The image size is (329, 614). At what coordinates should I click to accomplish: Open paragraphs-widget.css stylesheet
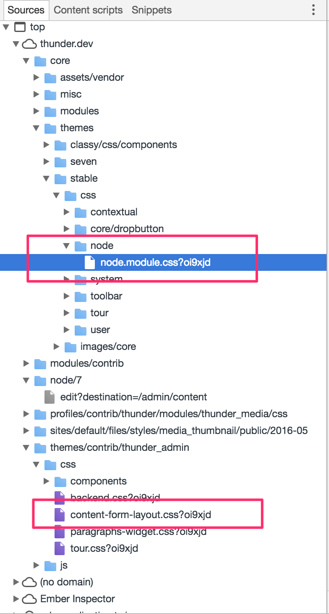point(138,532)
